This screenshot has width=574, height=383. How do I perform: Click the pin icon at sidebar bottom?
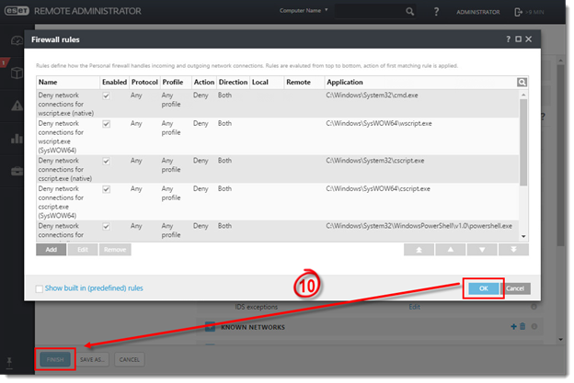coord(9,362)
